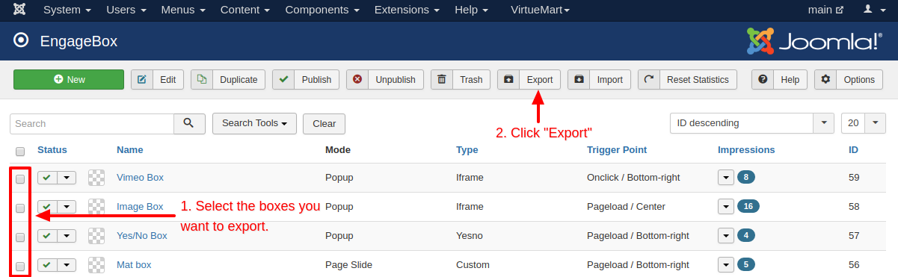Click the Publish checkmark icon in toolbar
Image resolution: width=898 pixels, height=277 pixels.
(283, 80)
